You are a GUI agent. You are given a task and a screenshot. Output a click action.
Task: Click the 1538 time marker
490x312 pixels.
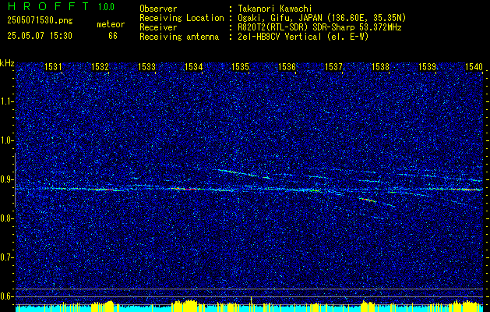point(381,66)
